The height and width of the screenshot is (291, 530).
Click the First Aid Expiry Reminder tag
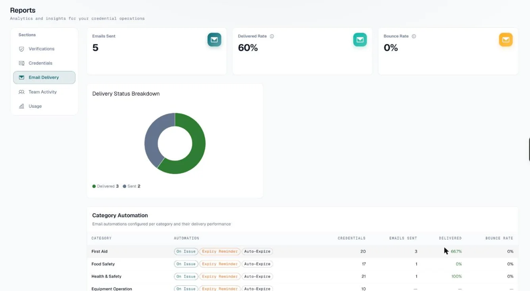pyautogui.click(x=220, y=251)
